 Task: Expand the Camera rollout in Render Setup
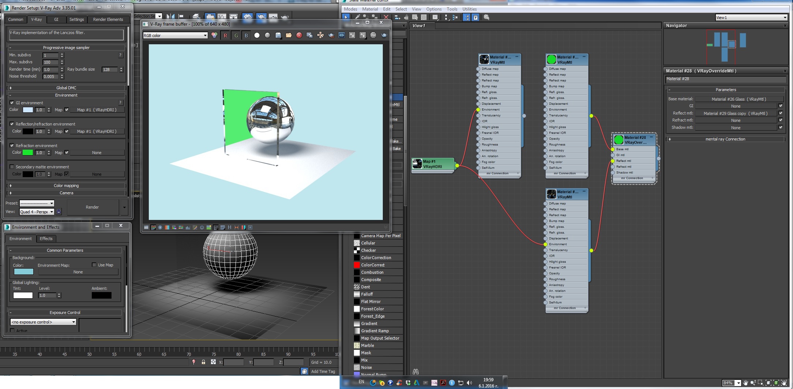coord(66,193)
